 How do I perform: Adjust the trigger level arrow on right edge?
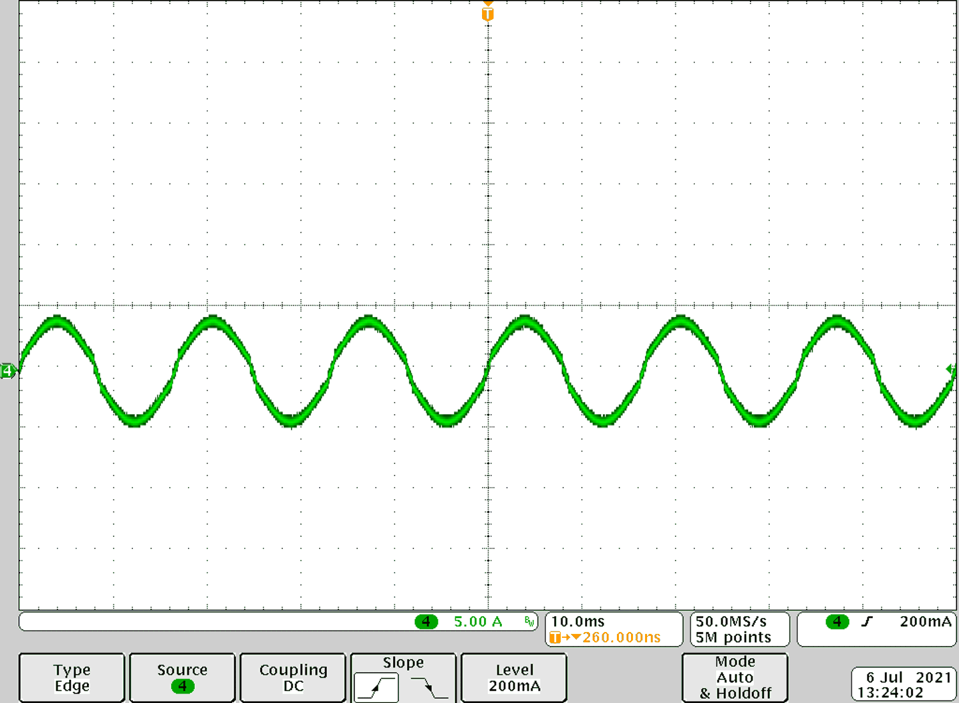coord(951,369)
